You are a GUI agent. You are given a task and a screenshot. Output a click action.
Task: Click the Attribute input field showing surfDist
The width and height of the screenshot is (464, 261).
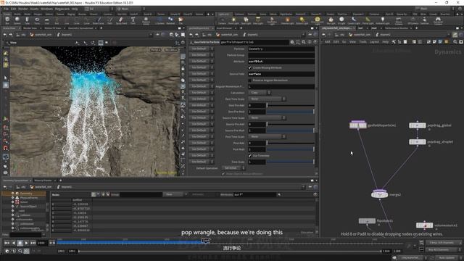pos(281,61)
